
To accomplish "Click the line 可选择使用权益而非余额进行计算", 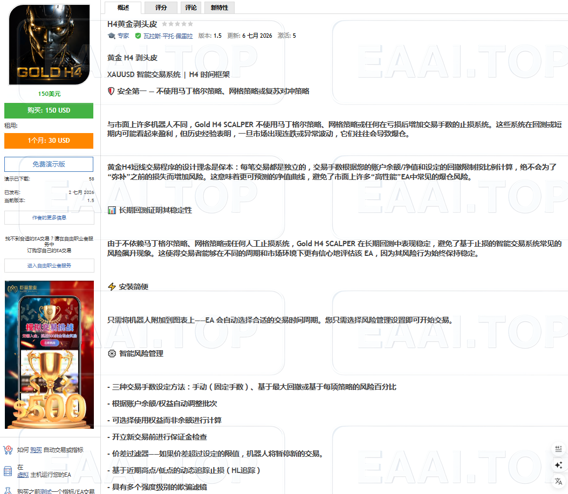I will (x=165, y=420).
